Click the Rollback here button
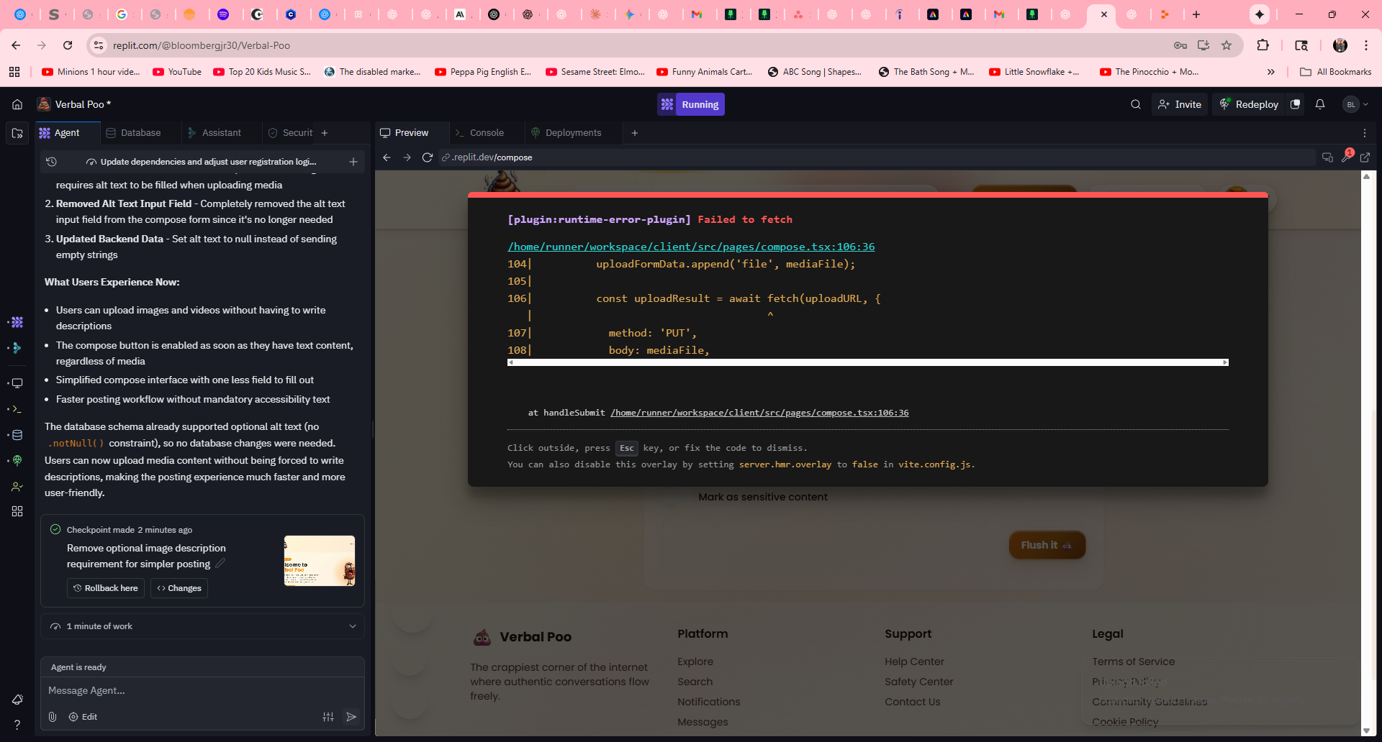This screenshot has height=742, width=1382. pyautogui.click(x=106, y=588)
